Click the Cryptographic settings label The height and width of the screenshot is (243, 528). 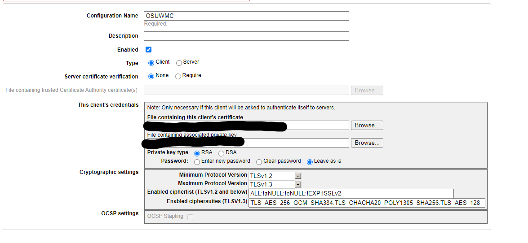(109, 172)
